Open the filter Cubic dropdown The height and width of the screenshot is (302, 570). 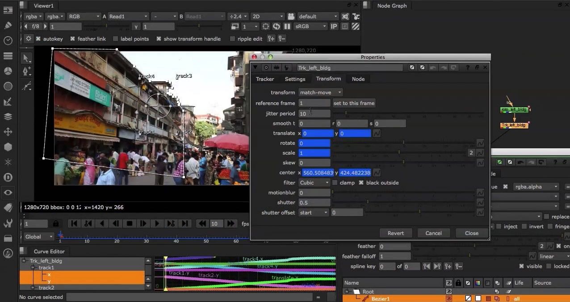point(314,182)
